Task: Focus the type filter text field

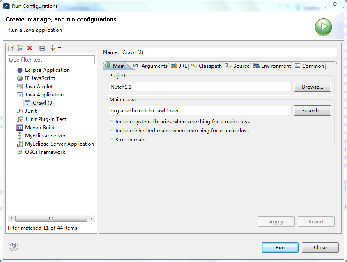Action: coord(51,60)
